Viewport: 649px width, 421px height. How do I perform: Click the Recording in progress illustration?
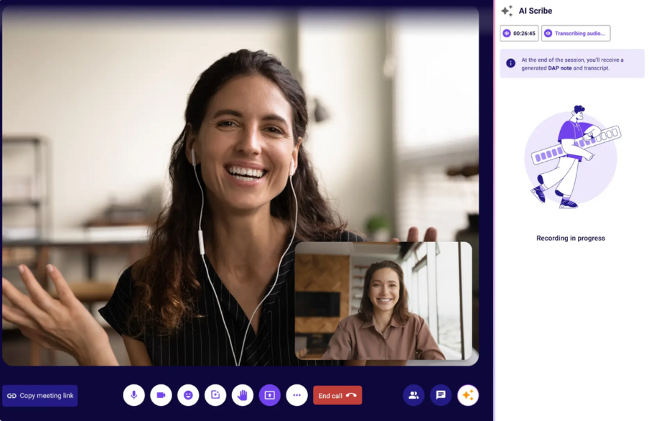[x=571, y=158]
